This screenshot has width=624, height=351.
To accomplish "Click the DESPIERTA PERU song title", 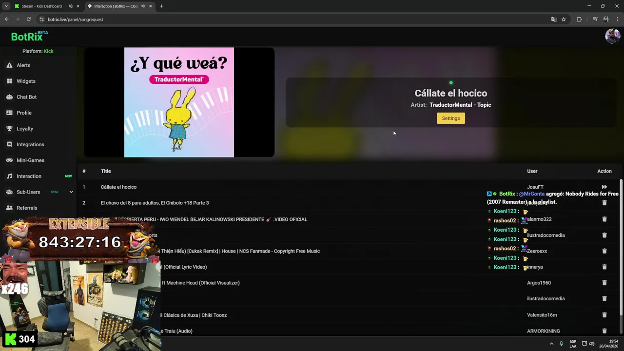I will point(213,219).
